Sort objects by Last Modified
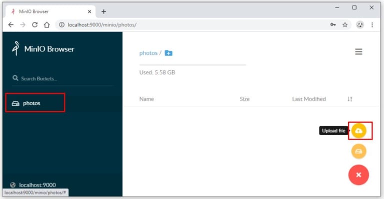This screenshot has height=199, width=384. (x=309, y=99)
